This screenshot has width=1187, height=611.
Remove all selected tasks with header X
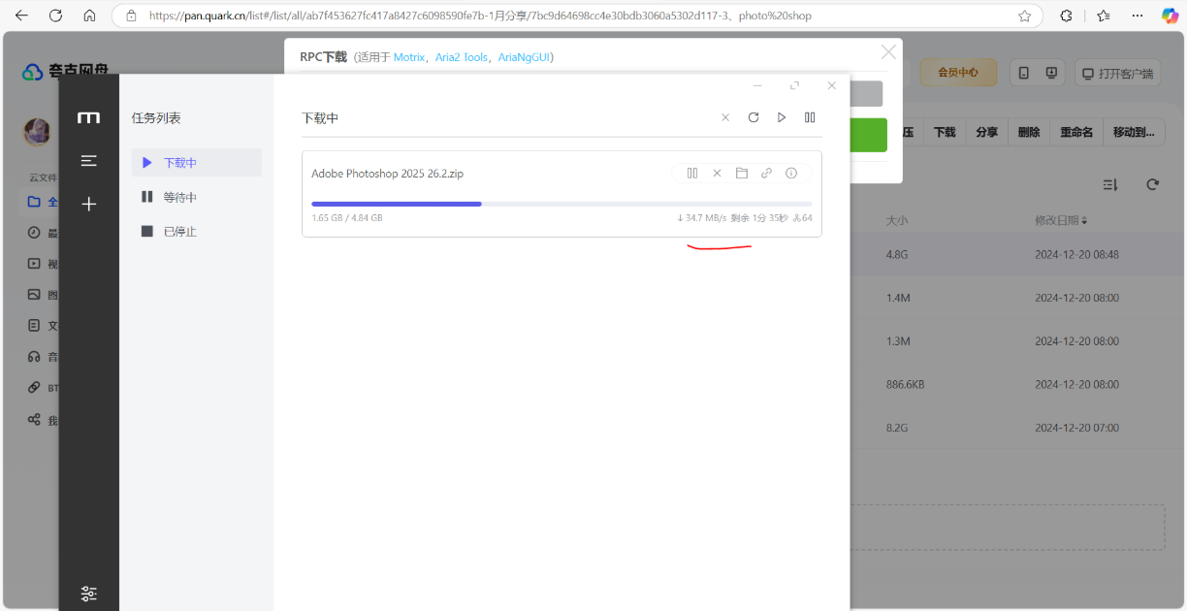coord(725,117)
